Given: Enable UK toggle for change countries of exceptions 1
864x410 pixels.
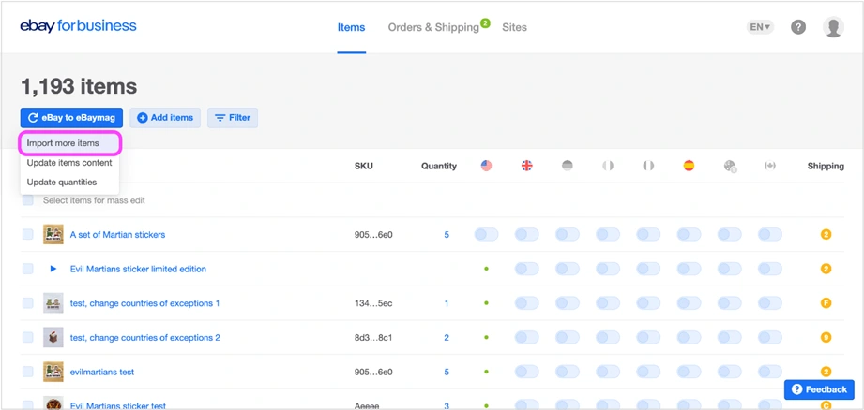Looking at the screenshot, I should coord(527,303).
